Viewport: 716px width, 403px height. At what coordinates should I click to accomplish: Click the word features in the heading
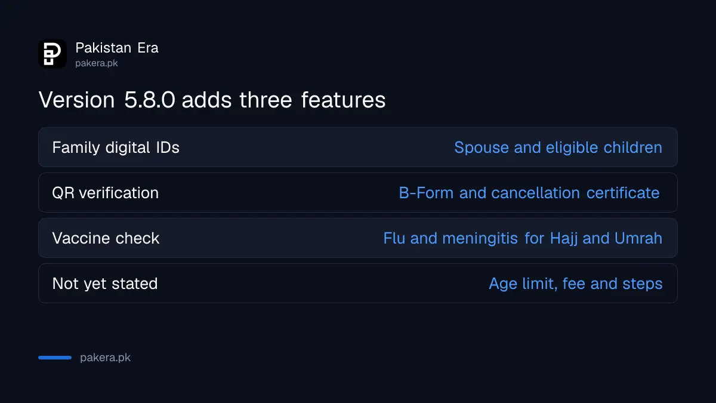[x=343, y=100]
